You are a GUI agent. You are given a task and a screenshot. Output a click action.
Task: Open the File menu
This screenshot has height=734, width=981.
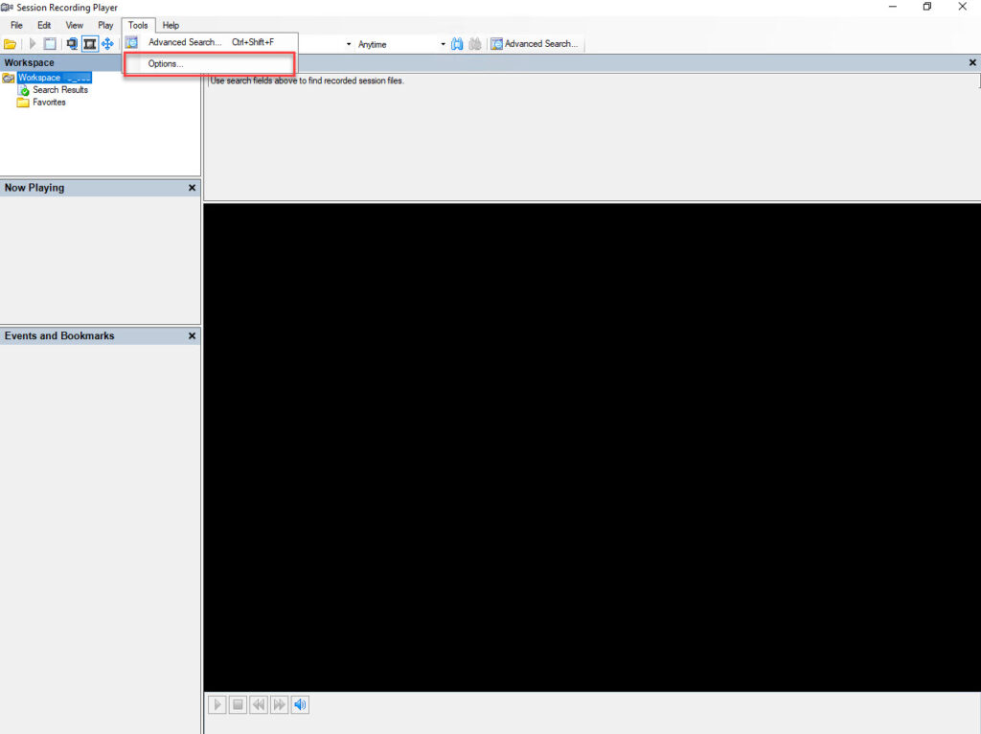pyautogui.click(x=17, y=25)
